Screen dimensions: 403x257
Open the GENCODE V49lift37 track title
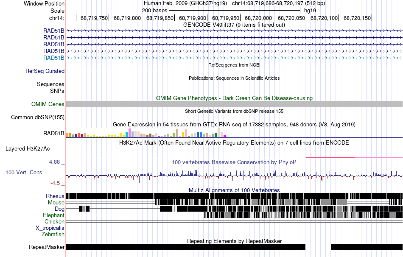[x=234, y=25]
